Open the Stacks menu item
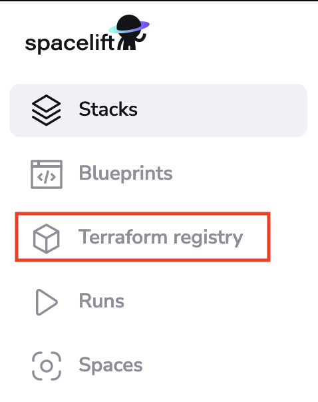318x402 pixels. (x=158, y=110)
